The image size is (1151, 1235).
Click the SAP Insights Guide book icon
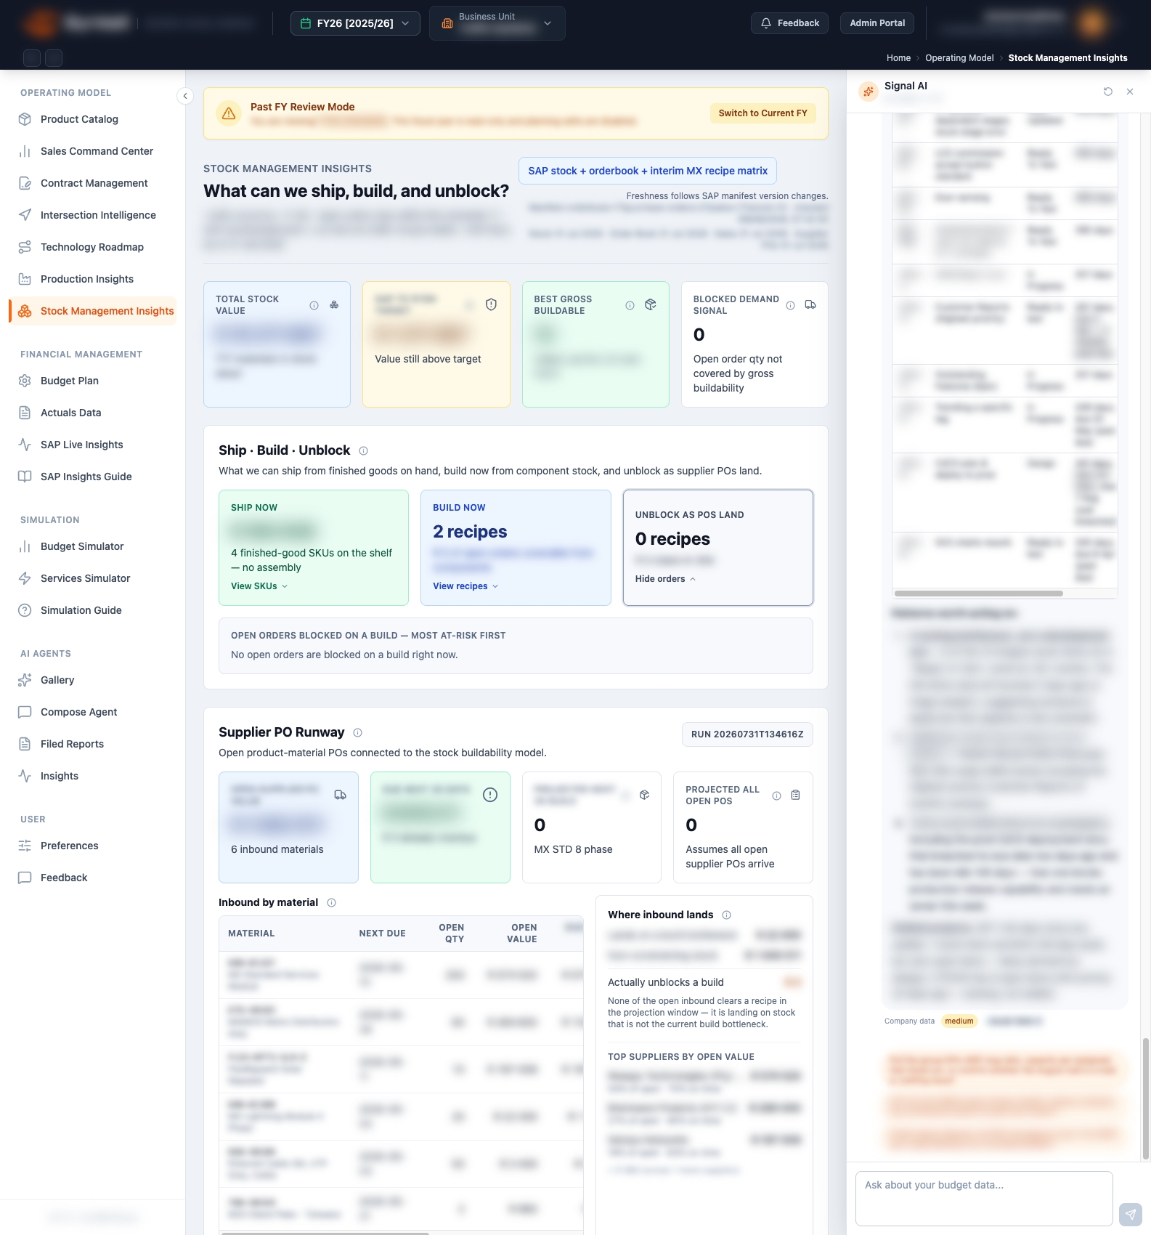click(x=25, y=477)
